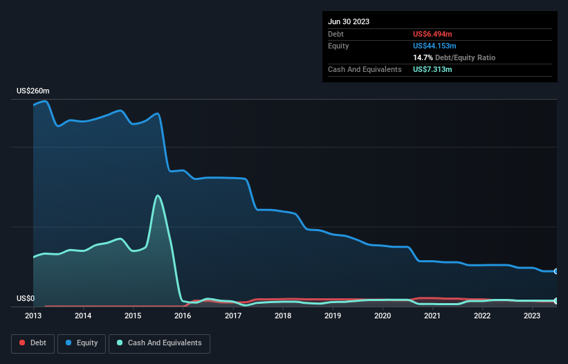Viewport: 568px width, 364px height.
Task: Click the 2014 x-axis label
Action: coord(83,316)
